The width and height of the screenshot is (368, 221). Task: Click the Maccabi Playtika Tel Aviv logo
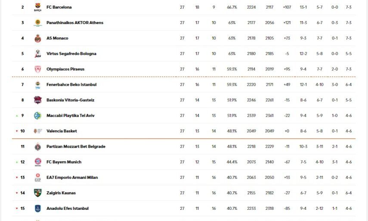pyautogui.click(x=38, y=115)
